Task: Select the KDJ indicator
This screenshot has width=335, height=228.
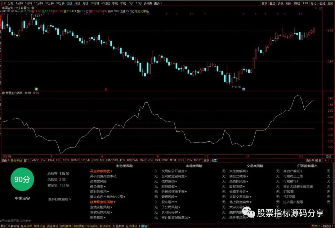Action: click(x=150, y=160)
